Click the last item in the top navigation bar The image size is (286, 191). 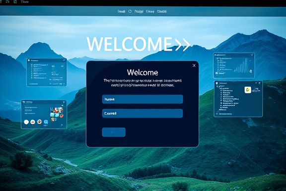tap(162, 11)
